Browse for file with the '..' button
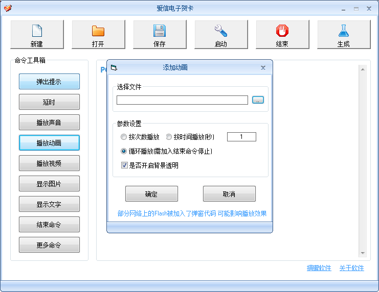 (258, 100)
